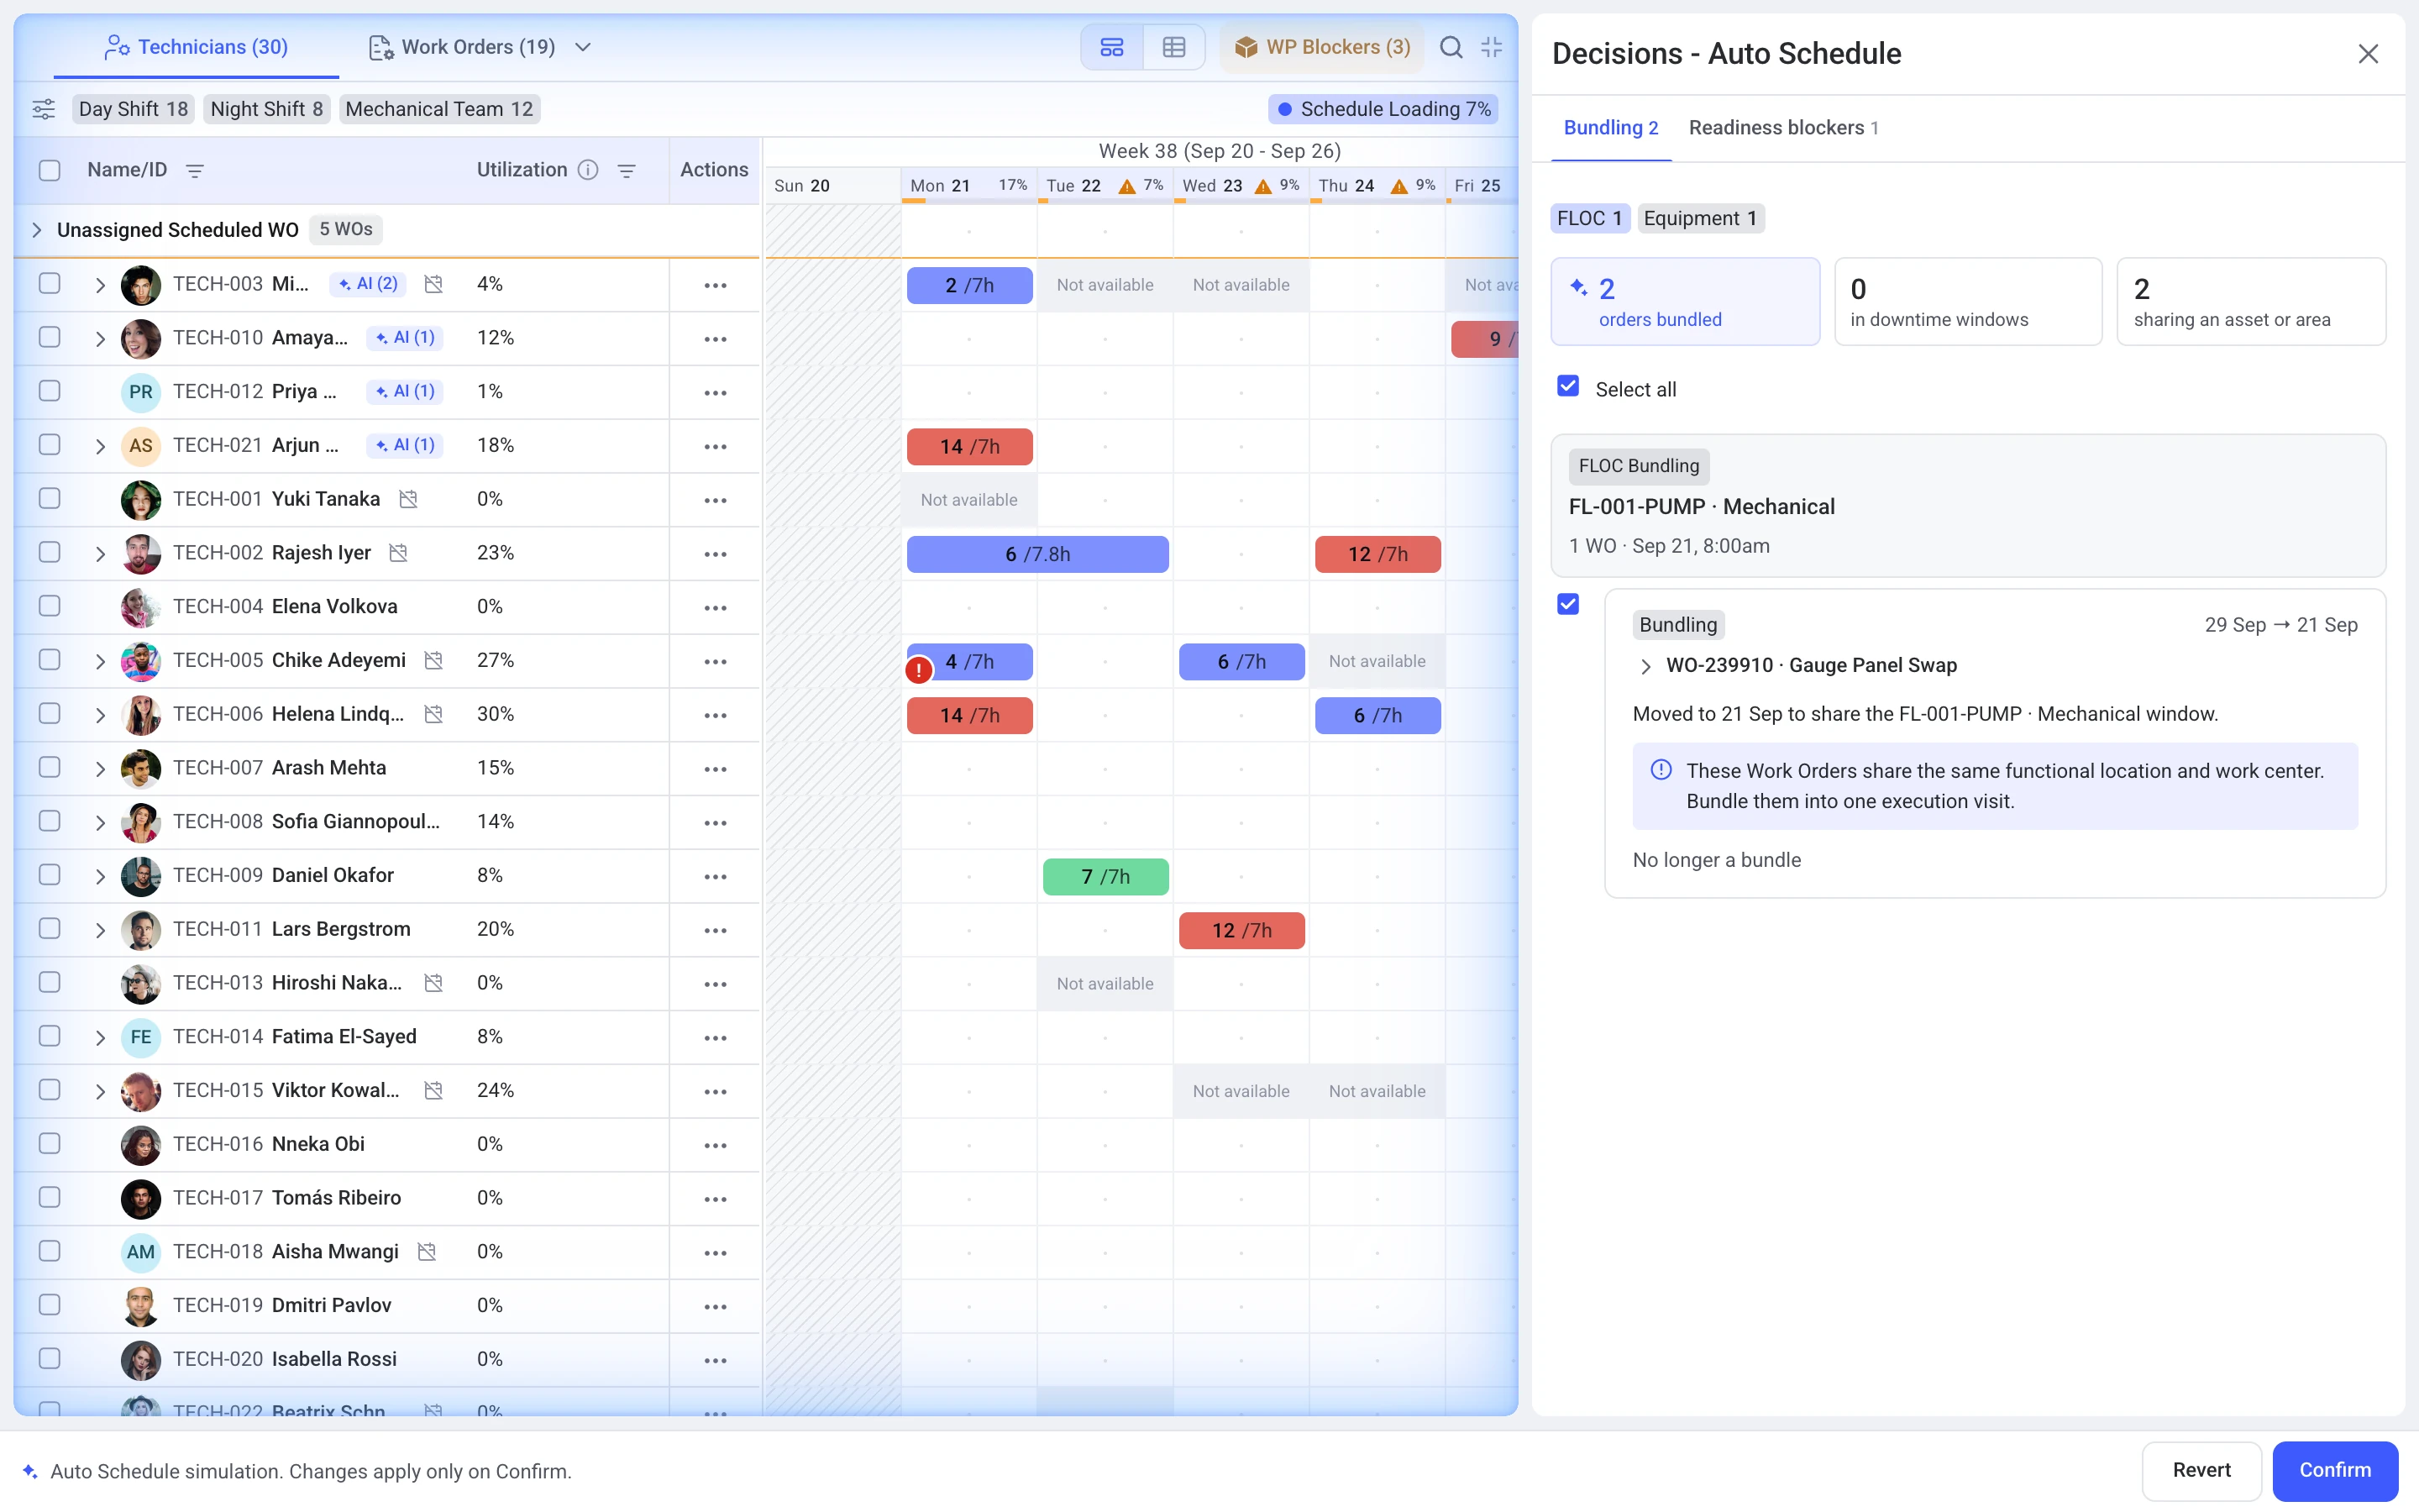
Task: Click the Utilization column filter icon
Action: pos(627,171)
